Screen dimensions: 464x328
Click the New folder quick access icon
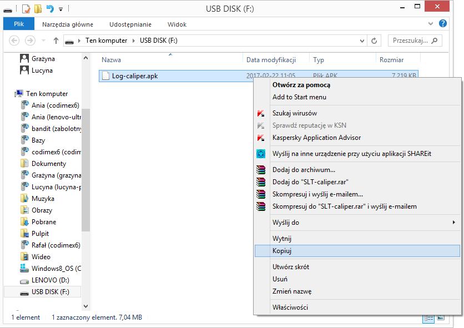[x=38, y=9]
